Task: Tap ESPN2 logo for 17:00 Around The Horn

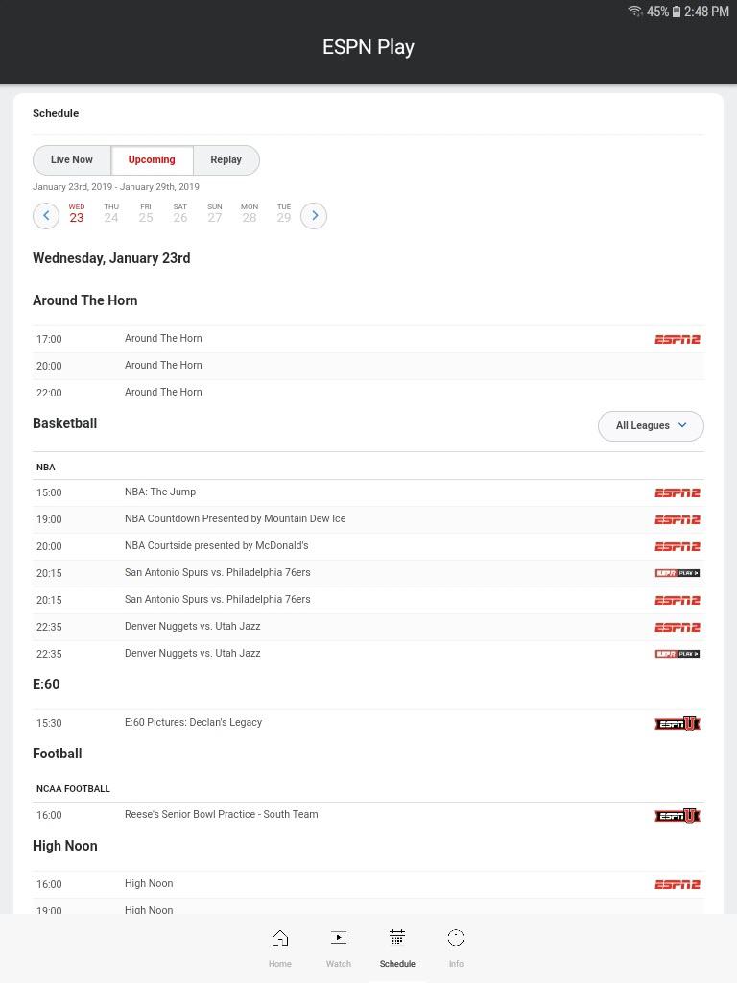Action: (x=677, y=339)
